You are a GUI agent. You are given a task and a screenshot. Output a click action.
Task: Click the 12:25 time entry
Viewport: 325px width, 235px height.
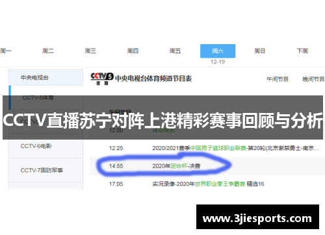click(116, 148)
